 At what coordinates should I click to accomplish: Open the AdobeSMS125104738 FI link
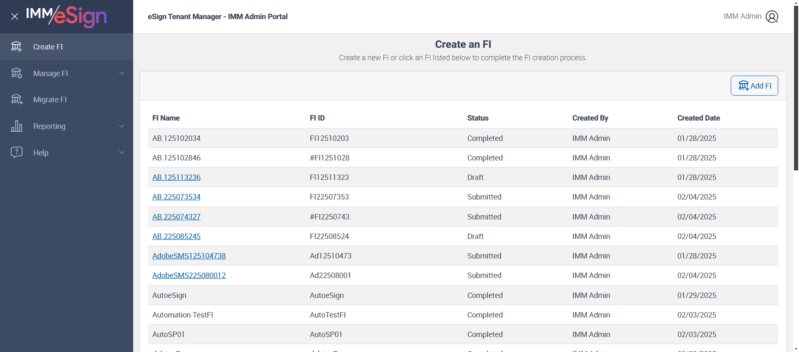pyautogui.click(x=189, y=256)
